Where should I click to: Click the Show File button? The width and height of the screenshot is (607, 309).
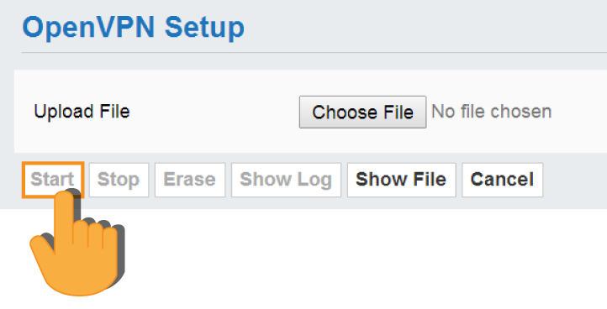click(401, 180)
